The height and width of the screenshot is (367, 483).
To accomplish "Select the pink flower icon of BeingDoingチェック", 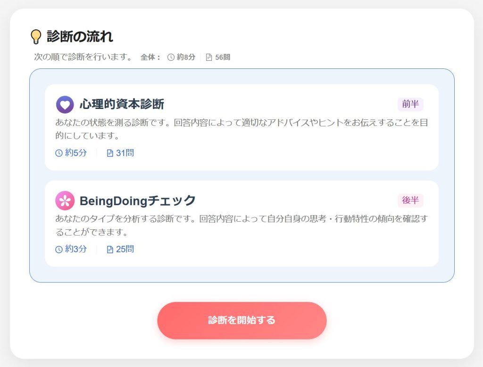I will [65, 200].
